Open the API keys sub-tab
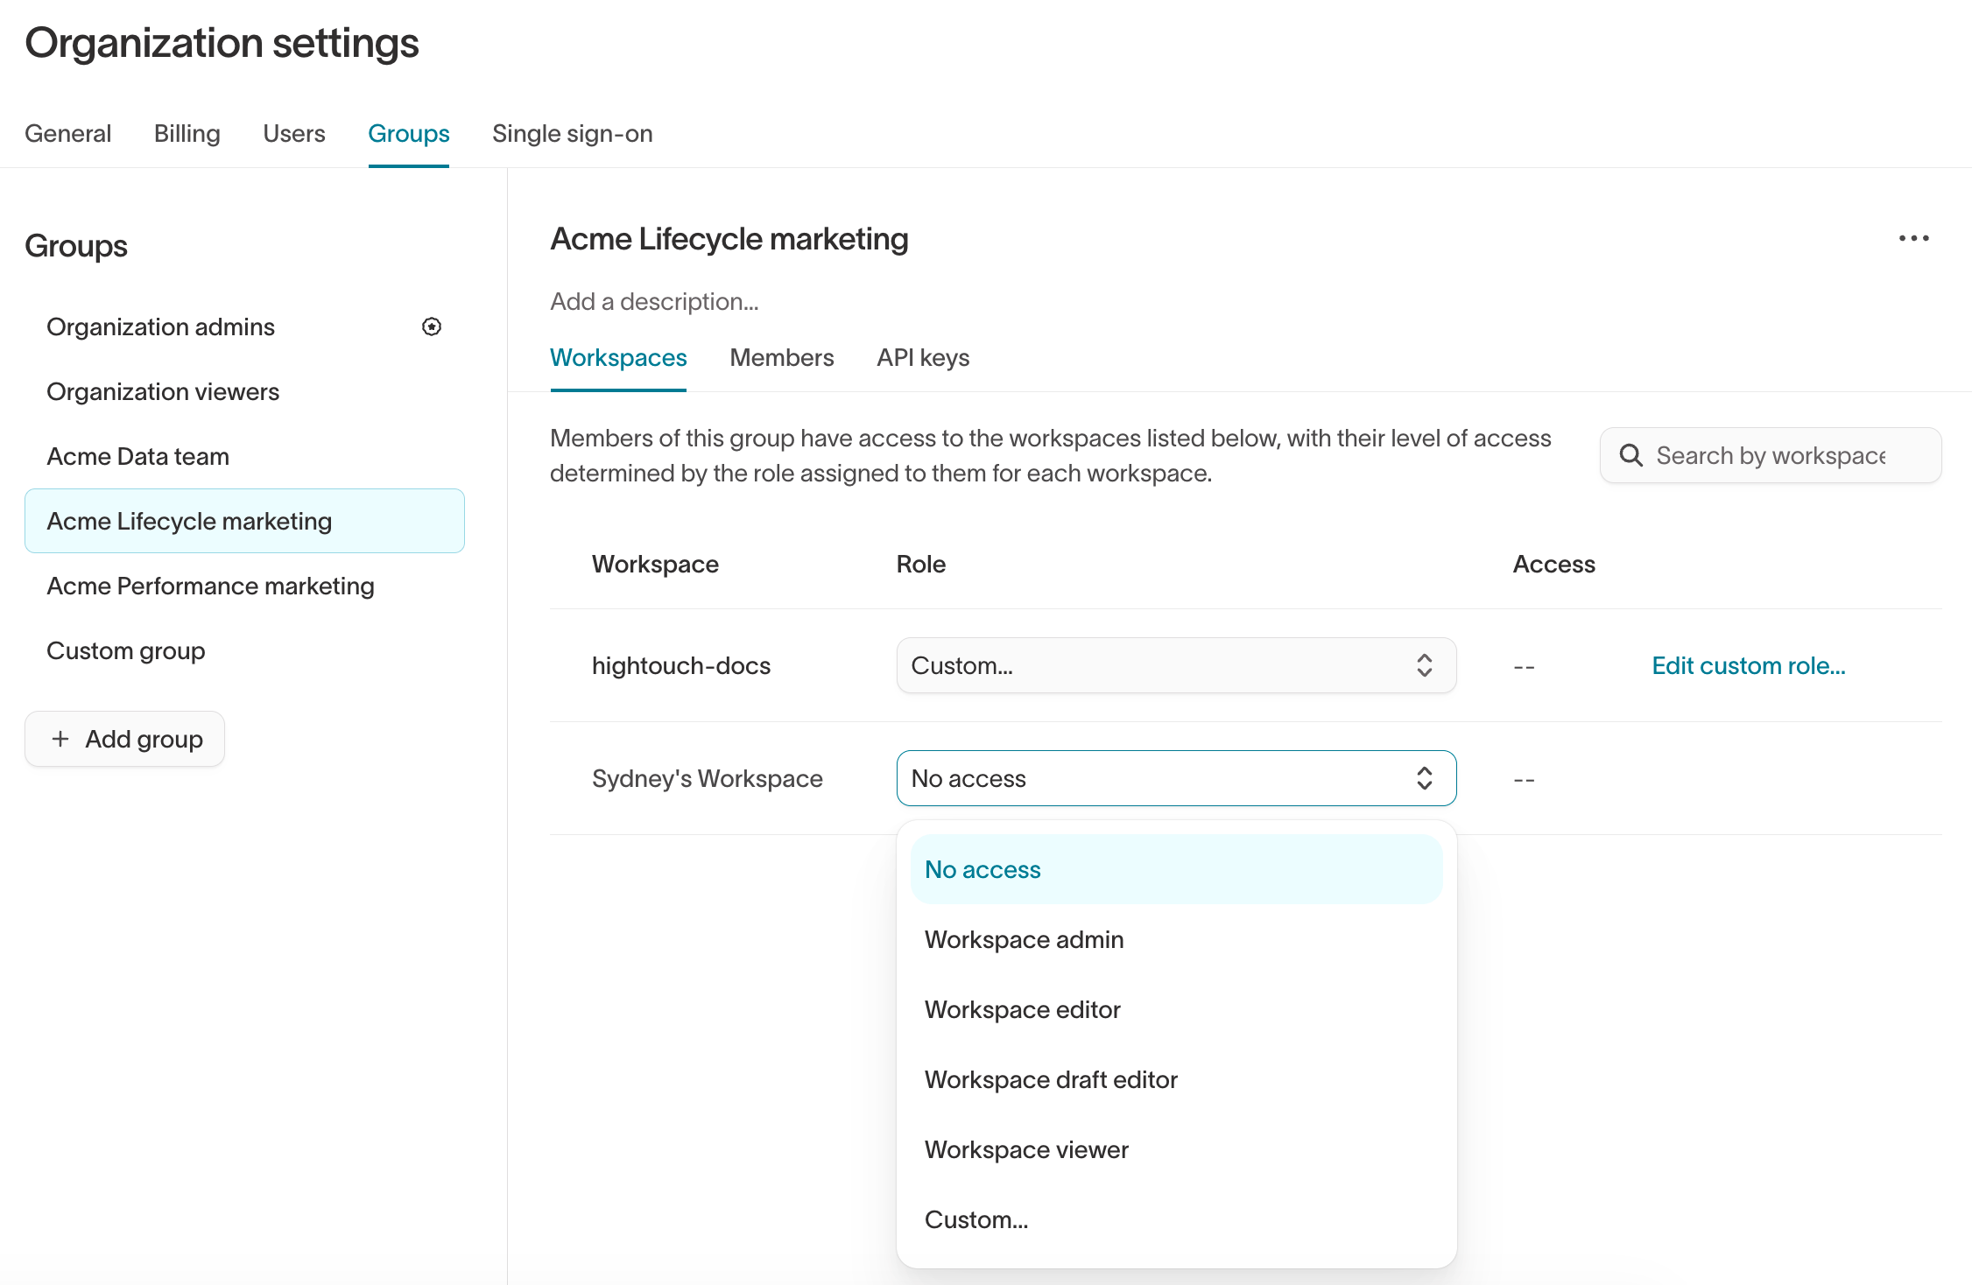Screen dimensions: 1972x1285 pyautogui.click(x=923, y=357)
